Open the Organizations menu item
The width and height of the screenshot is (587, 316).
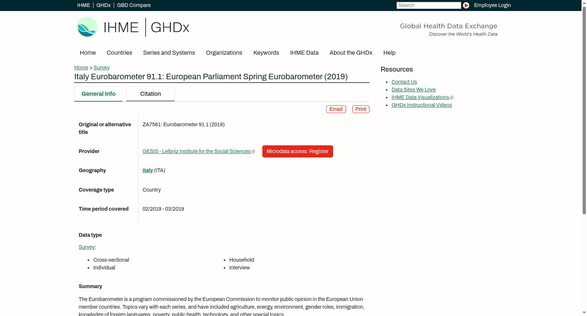coord(224,52)
